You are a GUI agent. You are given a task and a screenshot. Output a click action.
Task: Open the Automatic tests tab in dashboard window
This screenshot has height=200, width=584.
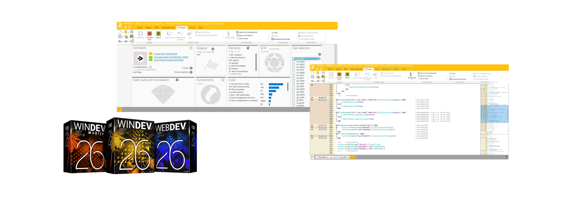[168, 28]
